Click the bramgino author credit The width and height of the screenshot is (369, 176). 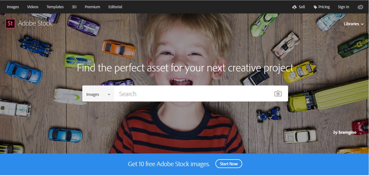coord(347,132)
